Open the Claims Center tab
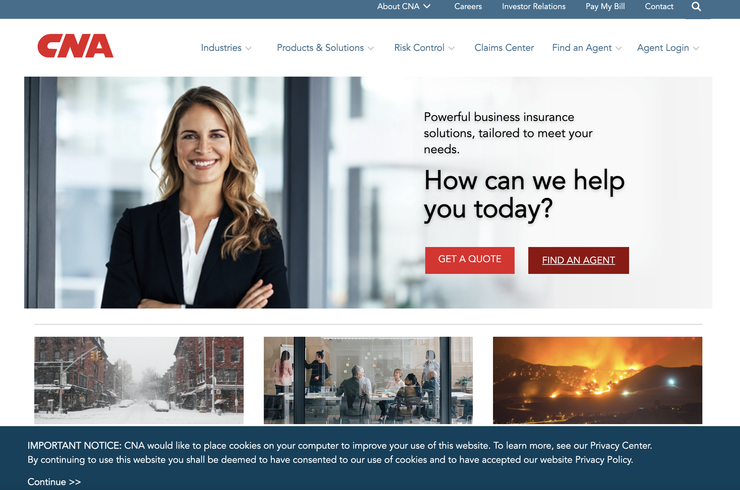 tap(504, 48)
